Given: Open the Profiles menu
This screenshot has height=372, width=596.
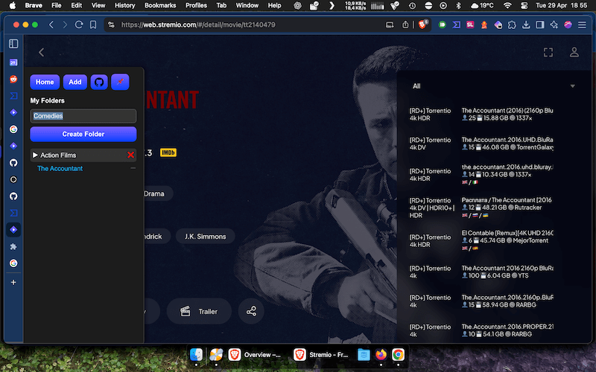Looking at the screenshot, I should coord(196,5).
